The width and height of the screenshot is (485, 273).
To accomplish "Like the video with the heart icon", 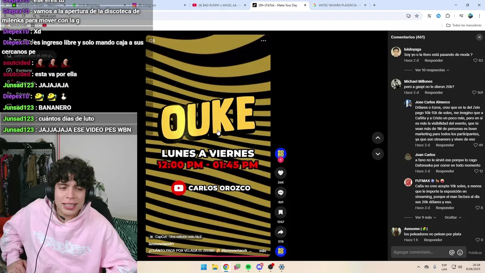I will 280,173.
